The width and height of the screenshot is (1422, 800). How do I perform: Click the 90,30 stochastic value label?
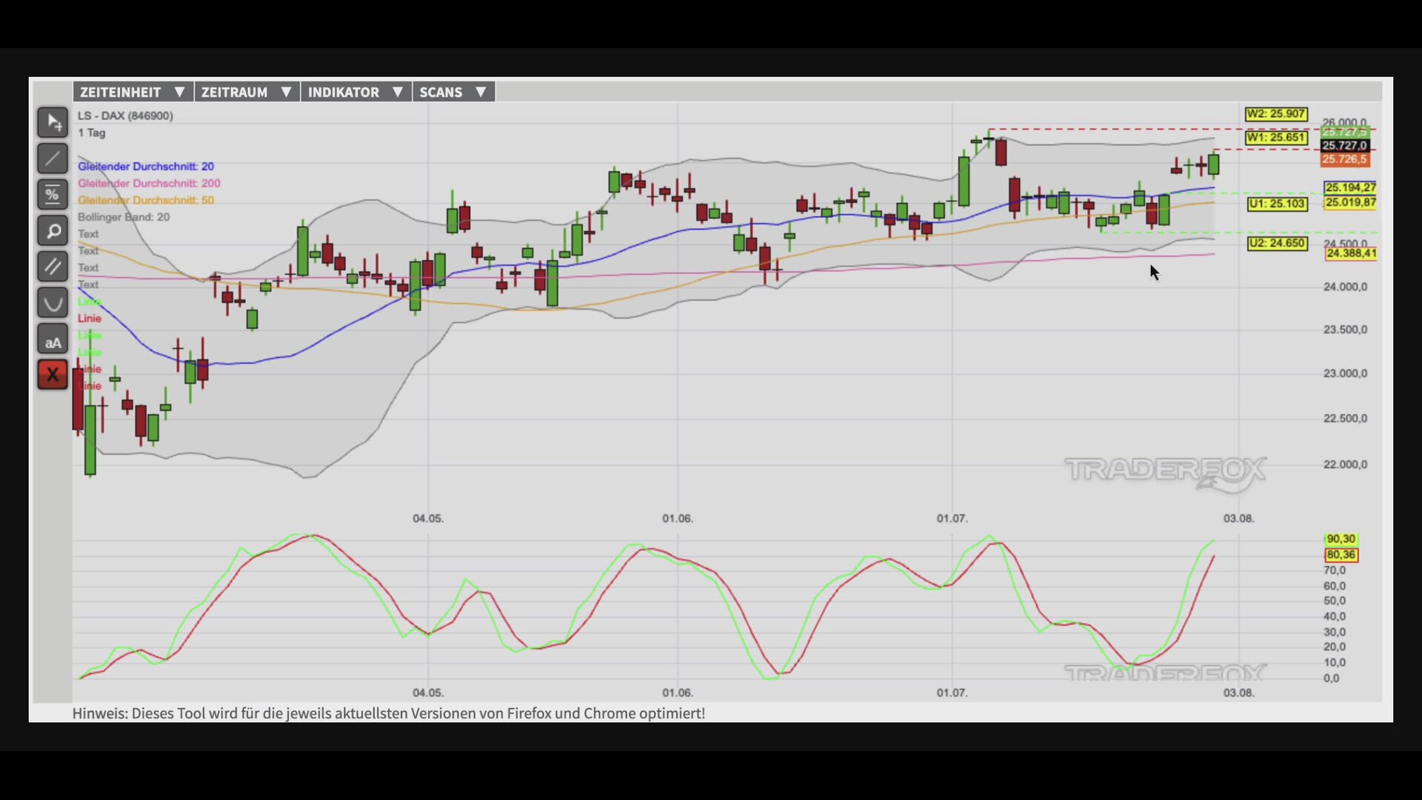1341,539
